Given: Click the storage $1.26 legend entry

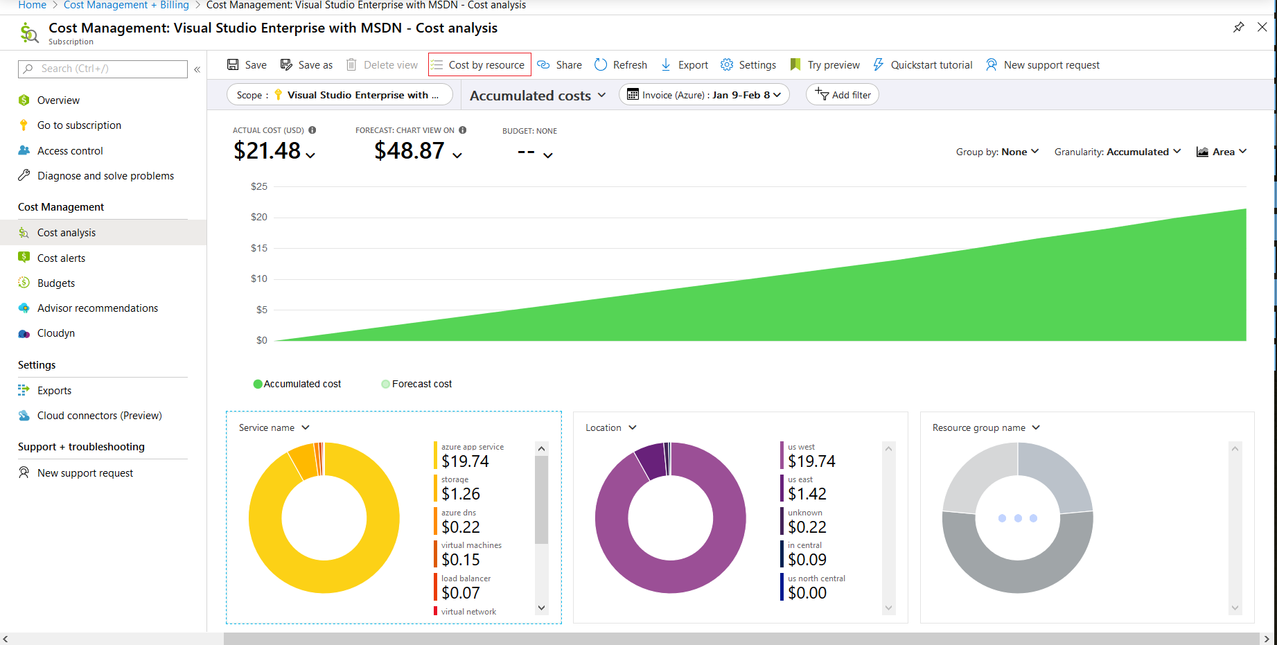Looking at the screenshot, I should (461, 488).
